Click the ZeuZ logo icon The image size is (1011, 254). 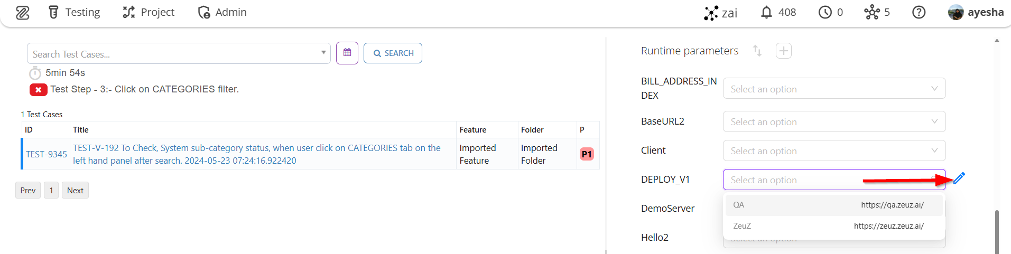(x=22, y=13)
